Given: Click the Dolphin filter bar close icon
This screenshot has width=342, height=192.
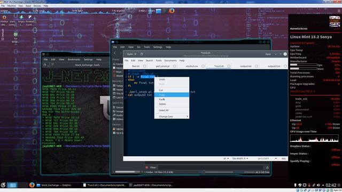Looking at the screenshot, I should (x=146, y=167).
